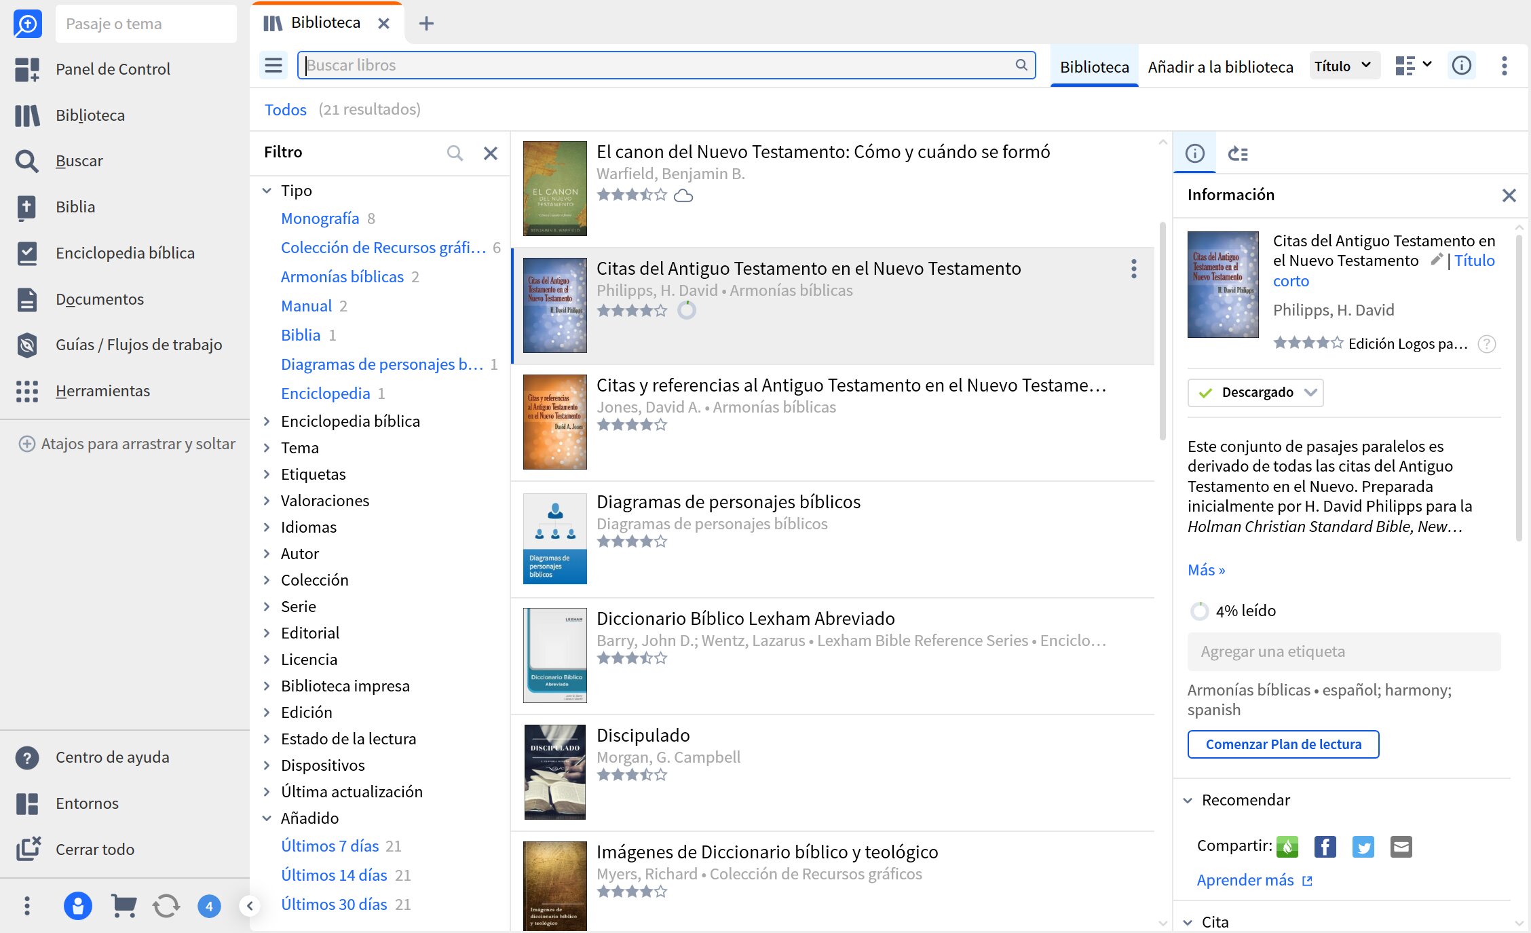
Task: Open the view layout dropdown
Action: pyautogui.click(x=1413, y=66)
